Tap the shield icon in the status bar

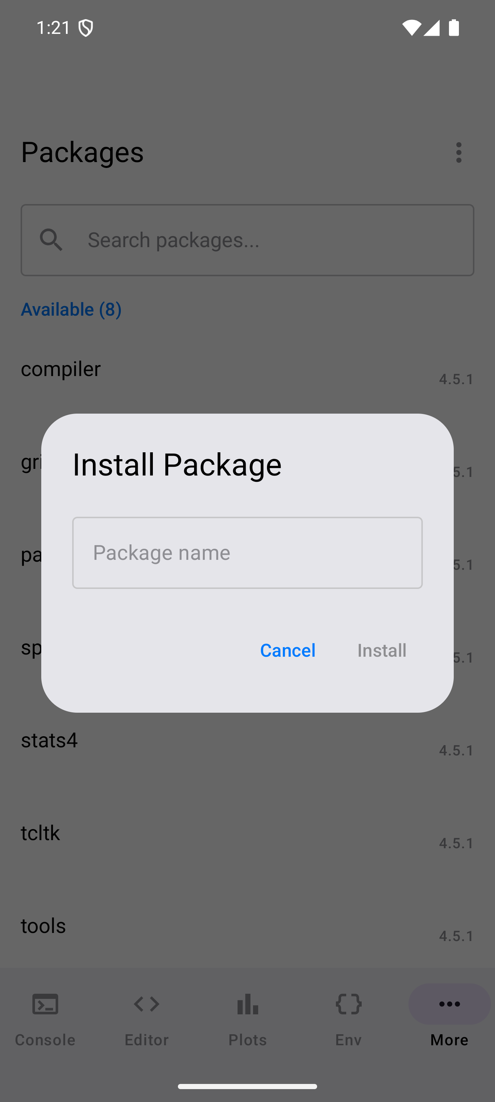pos(86,28)
